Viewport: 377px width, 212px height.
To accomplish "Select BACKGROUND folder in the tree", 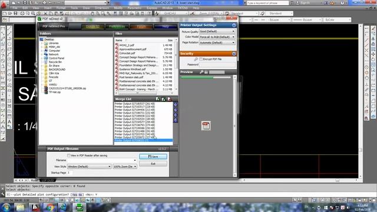I will pyautogui.click(x=57, y=69).
